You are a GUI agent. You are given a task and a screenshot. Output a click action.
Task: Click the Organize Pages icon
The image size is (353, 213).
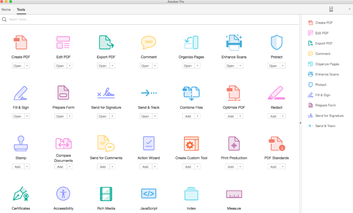[x=191, y=43]
